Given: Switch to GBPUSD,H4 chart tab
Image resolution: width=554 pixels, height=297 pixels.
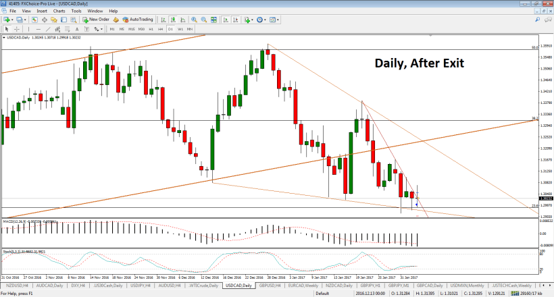Looking at the screenshot, I should (270, 286).
